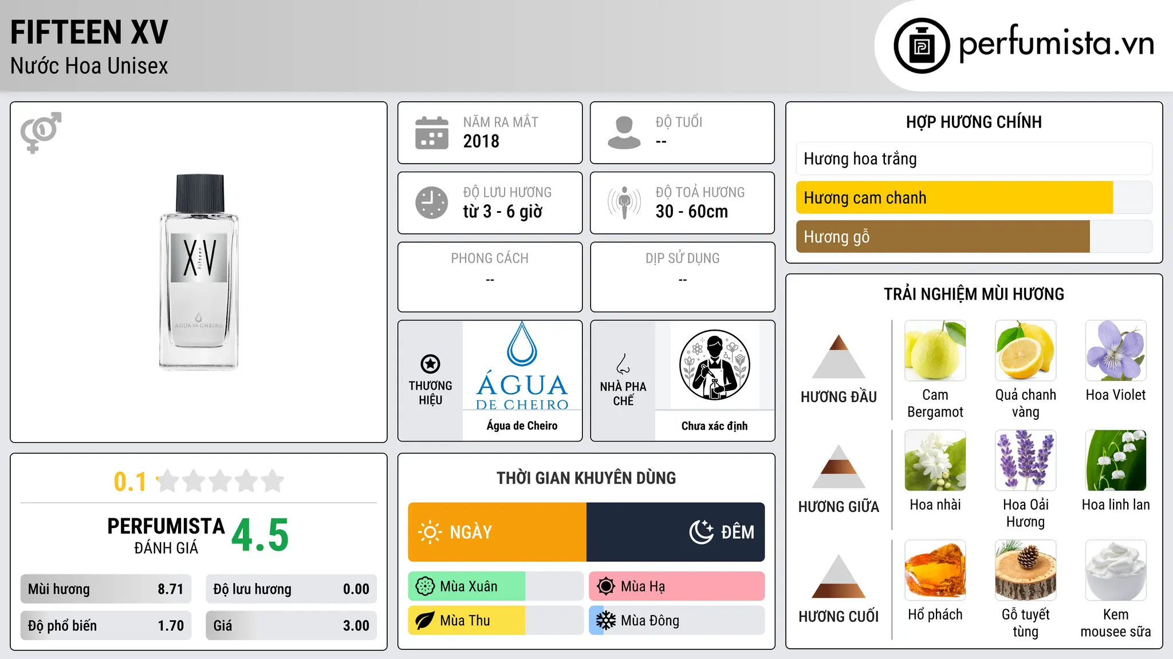
Task: Click the clock icon beside Độ lưu hương
Action: point(431,203)
